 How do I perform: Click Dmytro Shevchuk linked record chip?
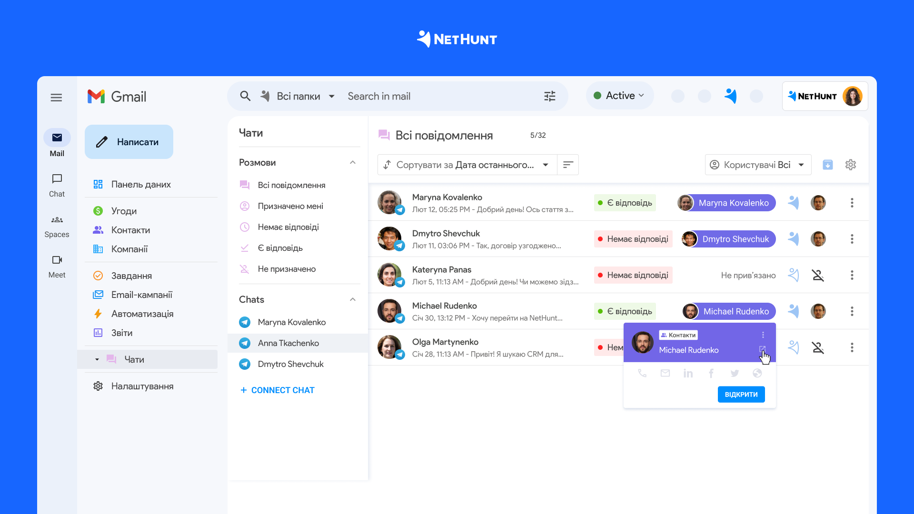point(729,239)
